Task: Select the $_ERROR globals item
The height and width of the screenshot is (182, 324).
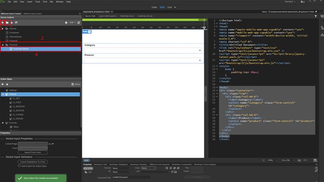Action: 18,119
